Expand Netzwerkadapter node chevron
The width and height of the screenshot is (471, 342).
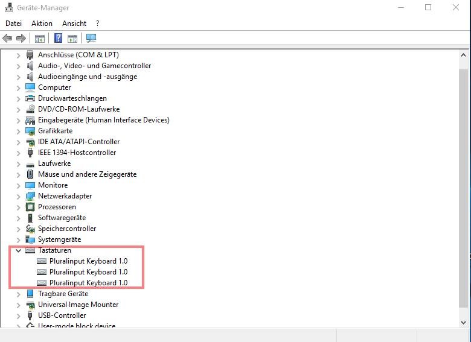pos(18,197)
